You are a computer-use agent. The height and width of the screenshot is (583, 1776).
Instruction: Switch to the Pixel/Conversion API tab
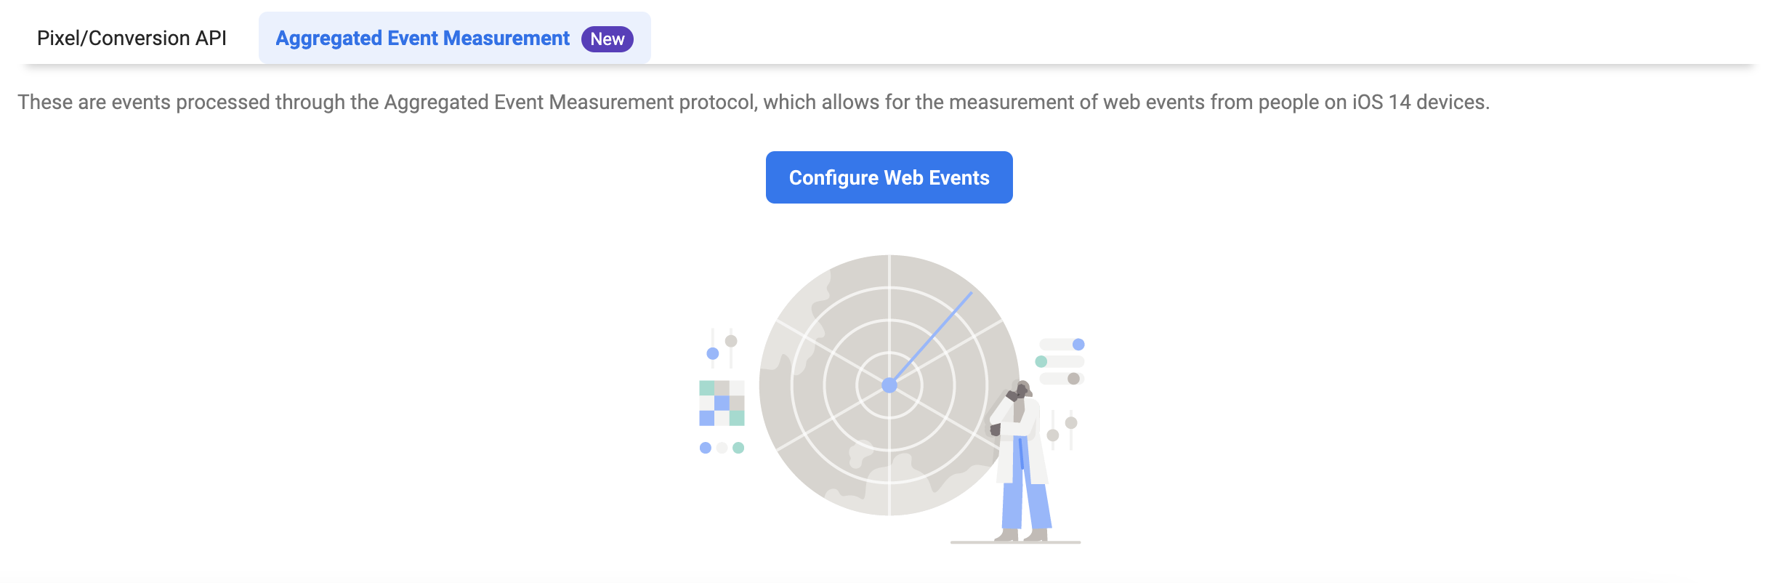click(x=132, y=38)
